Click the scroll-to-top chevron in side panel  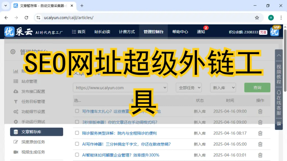tap(279, 55)
